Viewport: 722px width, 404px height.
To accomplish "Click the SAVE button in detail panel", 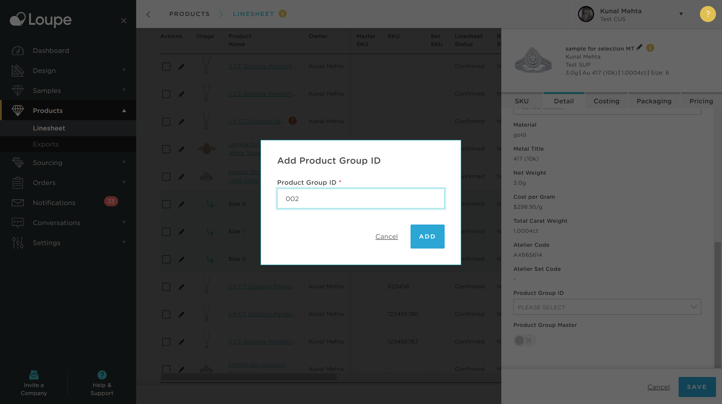I will (697, 387).
